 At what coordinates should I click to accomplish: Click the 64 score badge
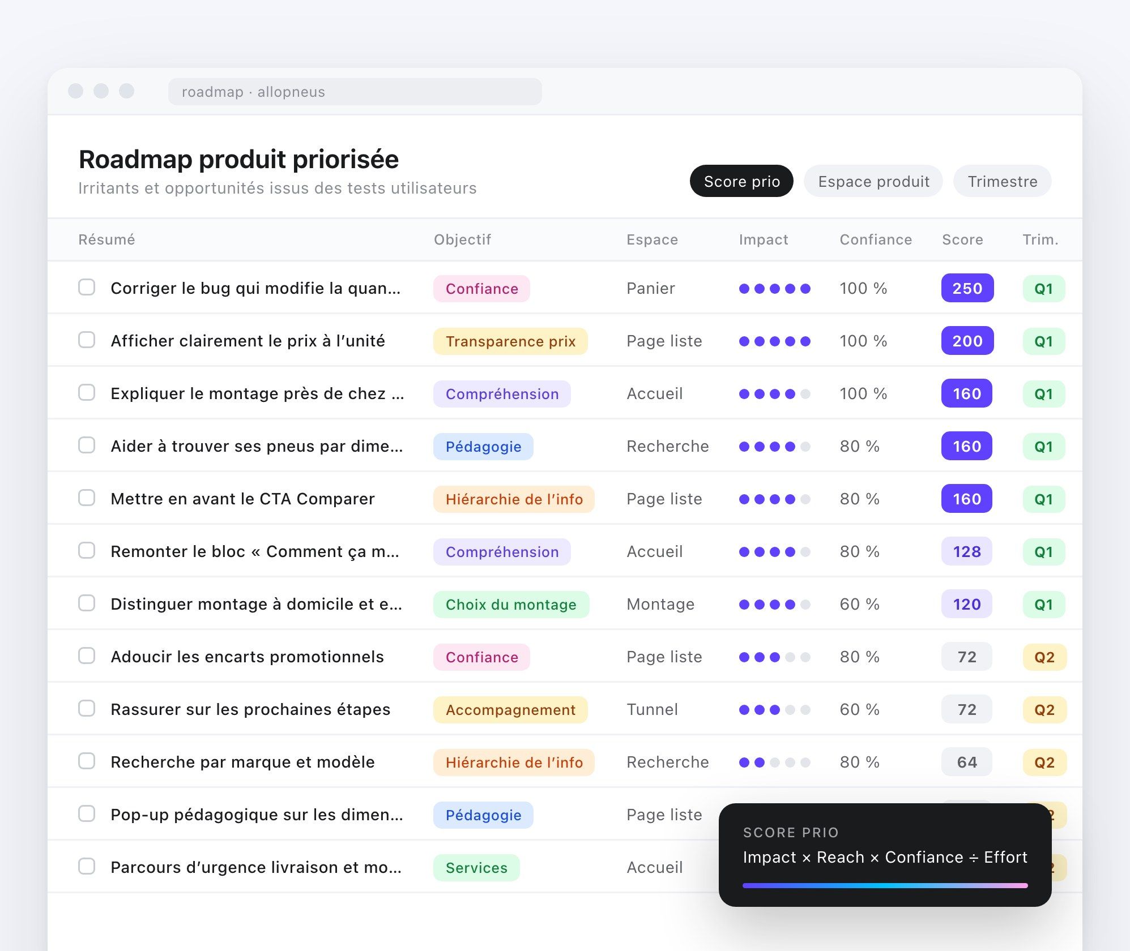tap(967, 762)
